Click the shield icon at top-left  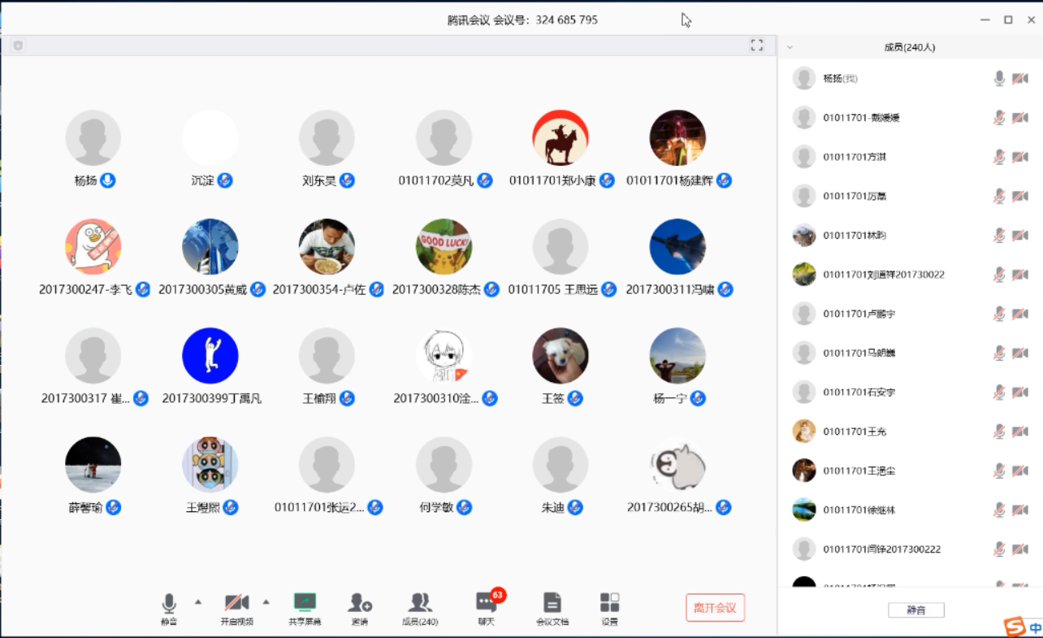click(18, 46)
